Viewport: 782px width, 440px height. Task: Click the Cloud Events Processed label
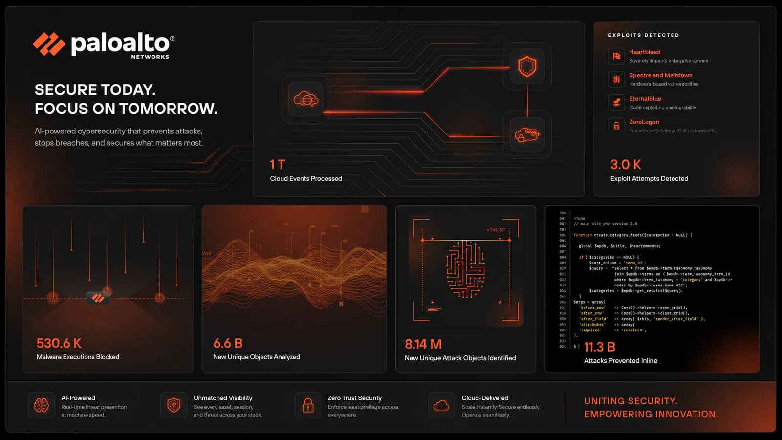[x=306, y=179]
